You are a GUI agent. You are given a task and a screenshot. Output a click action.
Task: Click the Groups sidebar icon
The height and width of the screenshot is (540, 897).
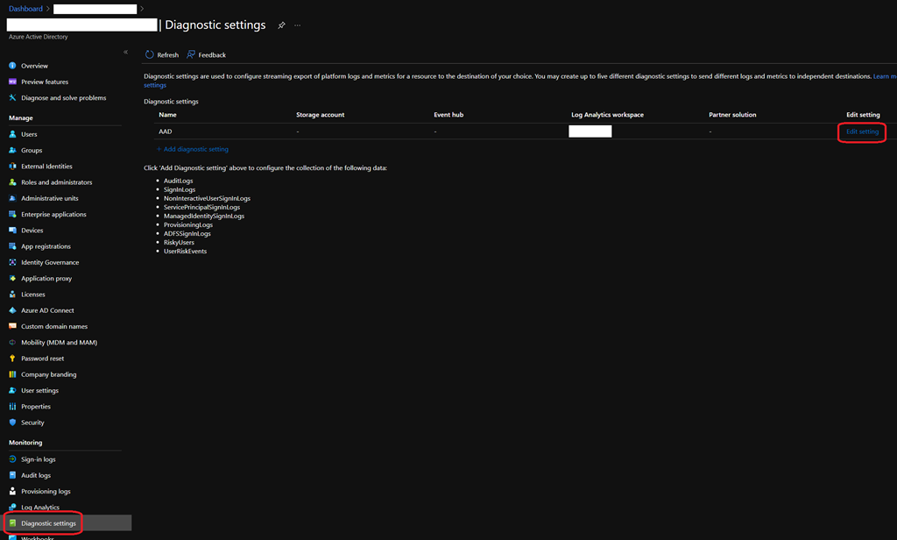point(12,151)
